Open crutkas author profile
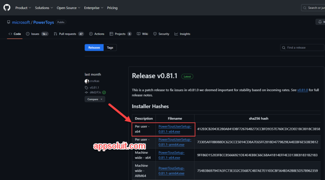 click(x=95, y=81)
